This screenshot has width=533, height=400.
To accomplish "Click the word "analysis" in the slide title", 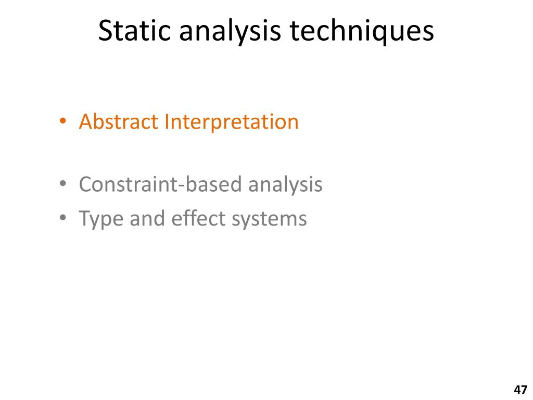I will [230, 32].
